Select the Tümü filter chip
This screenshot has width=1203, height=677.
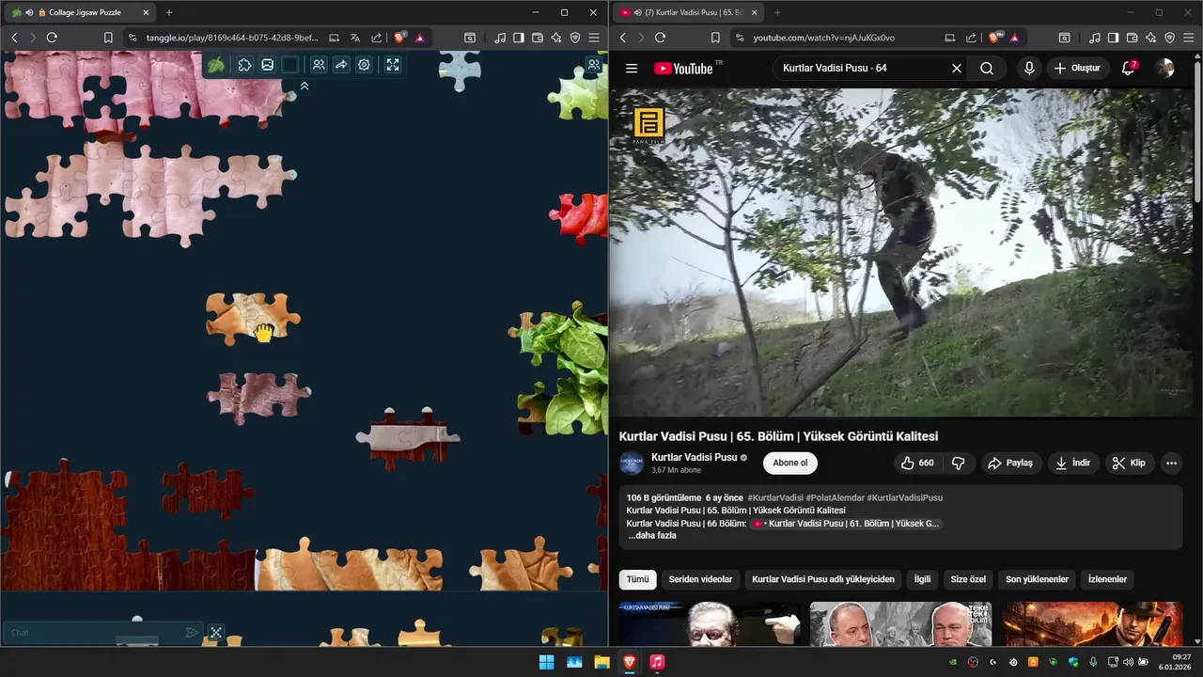638,579
